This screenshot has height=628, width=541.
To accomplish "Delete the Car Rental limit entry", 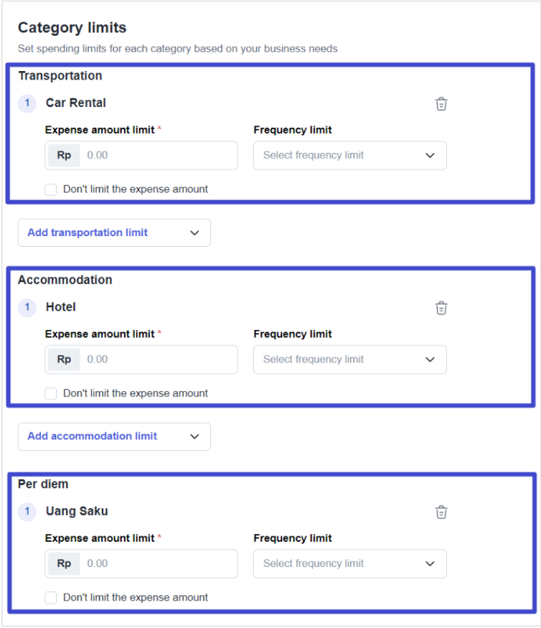I will coord(441,104).
